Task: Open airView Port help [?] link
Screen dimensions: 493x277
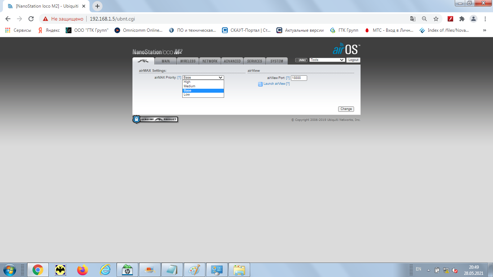Action: point(288,78)
